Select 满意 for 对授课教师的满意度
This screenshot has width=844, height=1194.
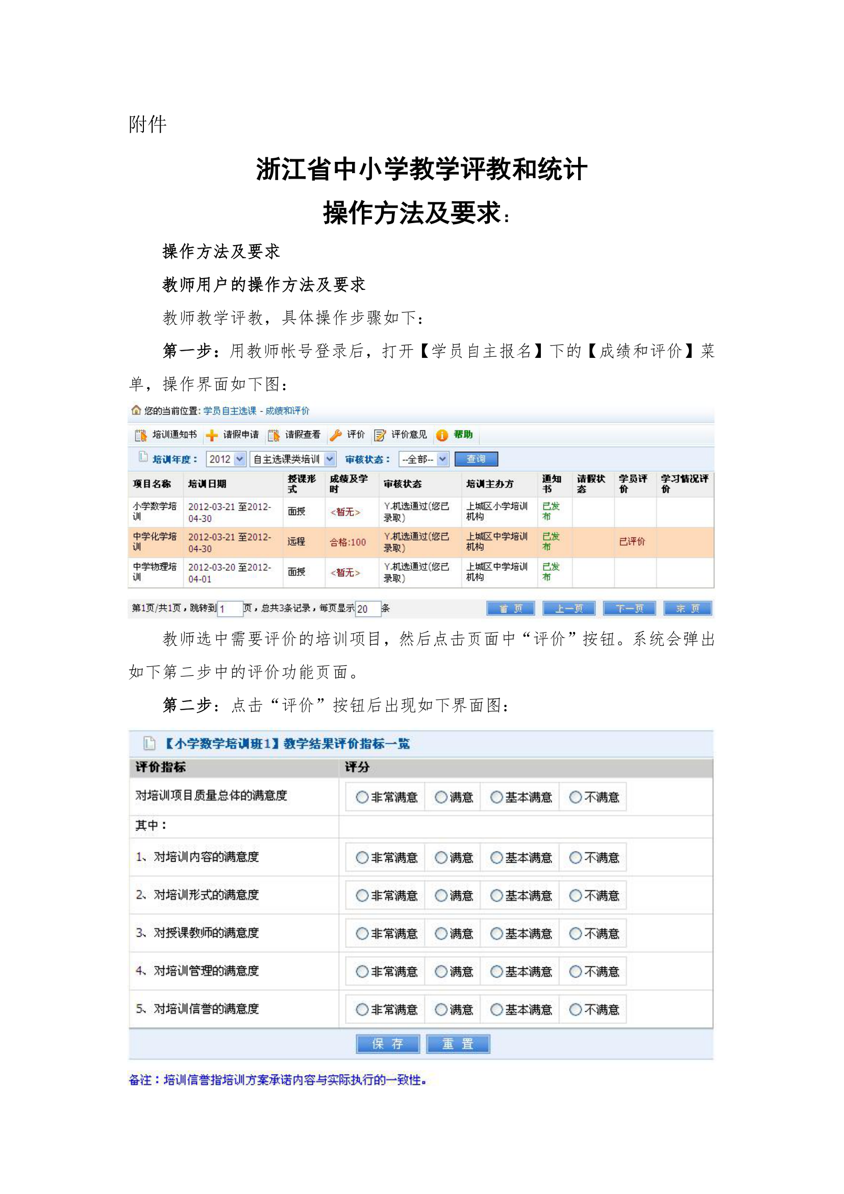(x=441, y=933)
